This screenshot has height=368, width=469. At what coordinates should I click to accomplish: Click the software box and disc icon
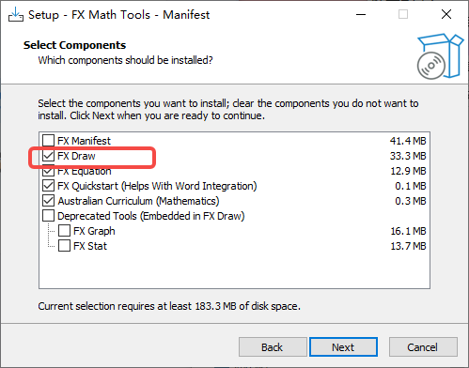coord(440,56)
